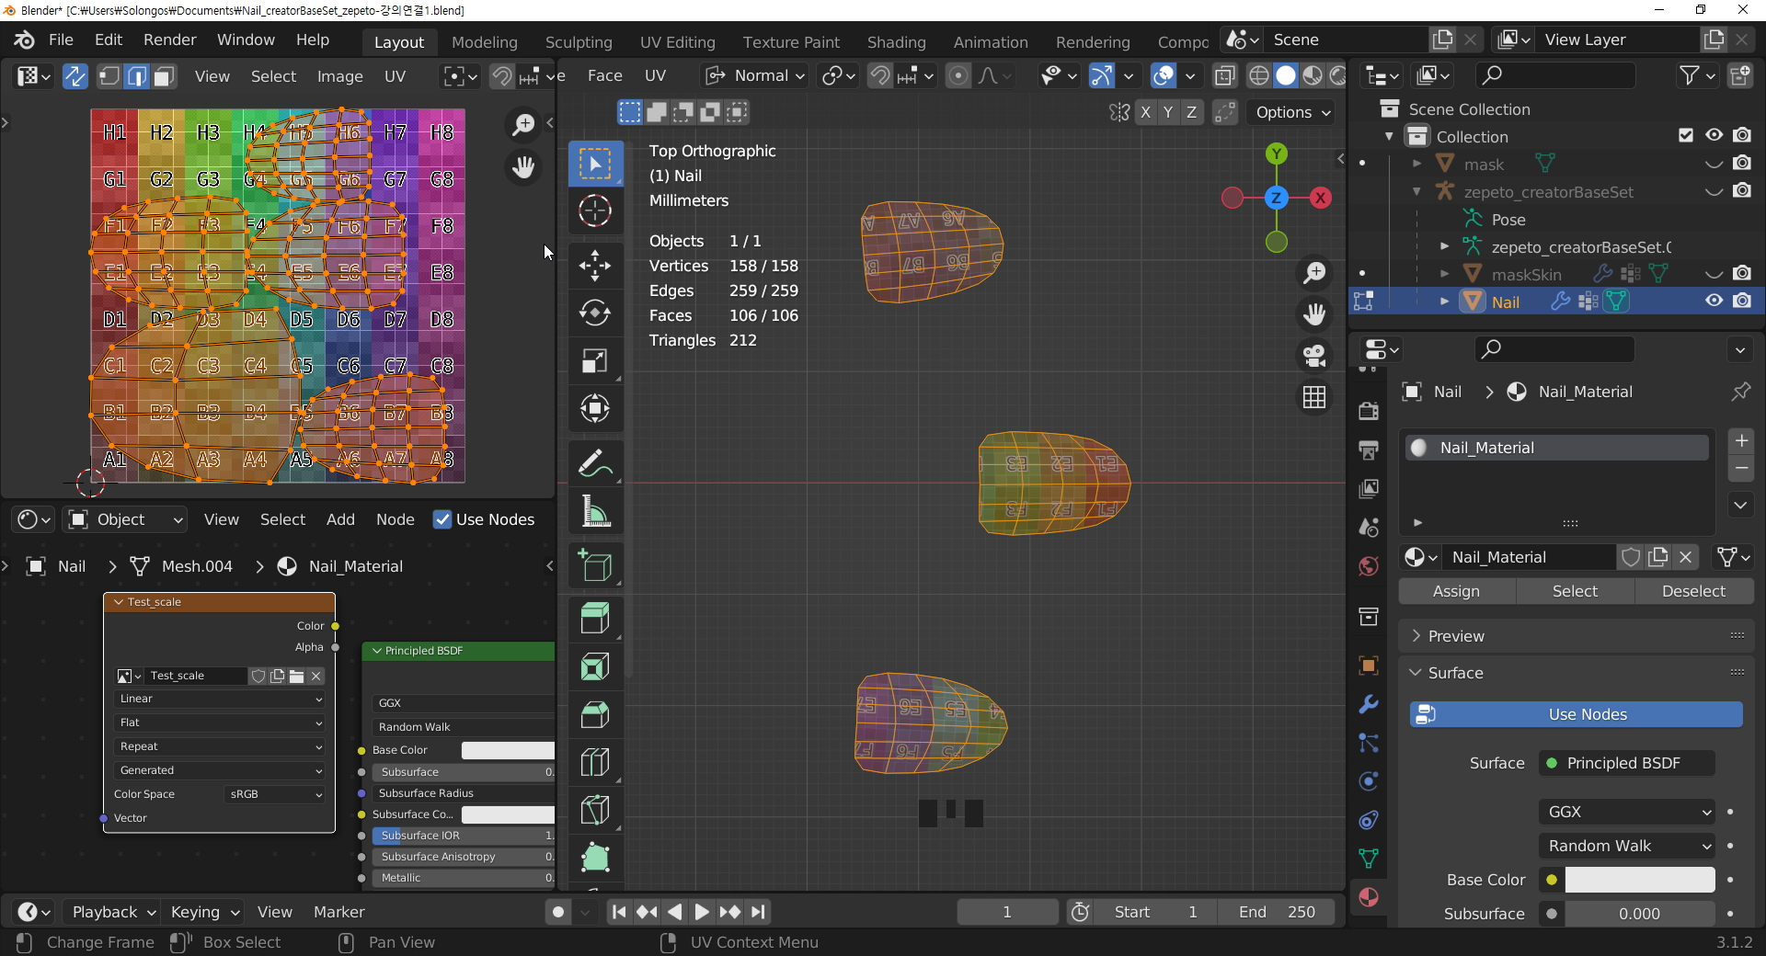Select the Knife tool

[595, 810]
